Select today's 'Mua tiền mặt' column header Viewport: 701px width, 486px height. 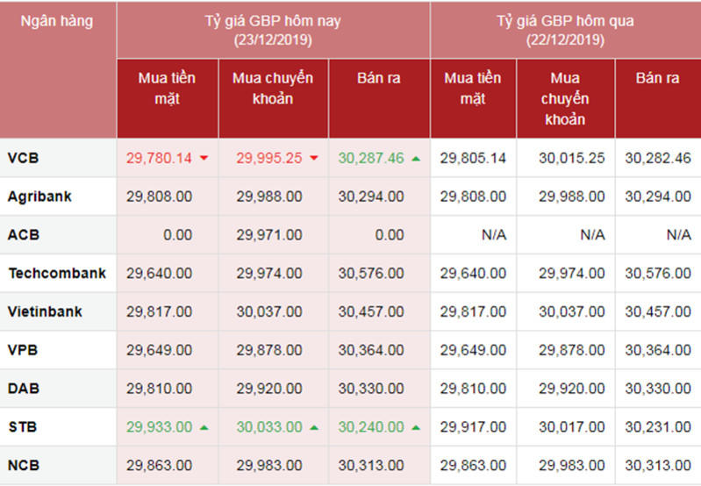pos(167,88)
